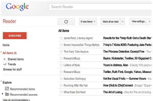Collapse the Explore section triangle
Screen dimensions: 153x101
click(1, 81)
